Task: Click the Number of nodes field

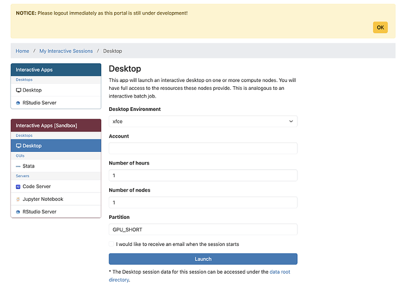Action: click(203, 203)
